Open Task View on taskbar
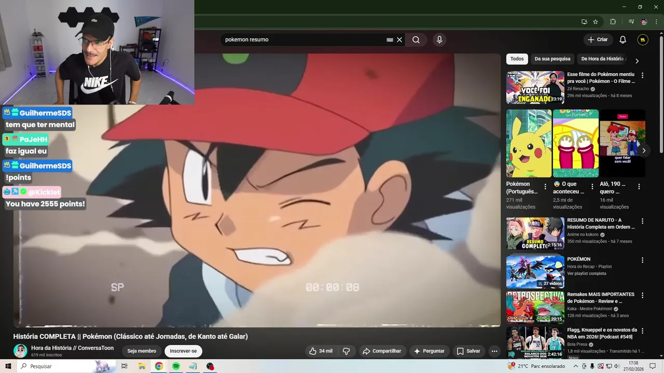The width and height of the screenshot is (664, 373). (125, 366)
